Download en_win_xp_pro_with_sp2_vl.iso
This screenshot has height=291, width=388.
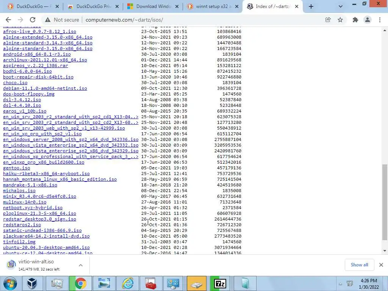[x=42, y=134]
